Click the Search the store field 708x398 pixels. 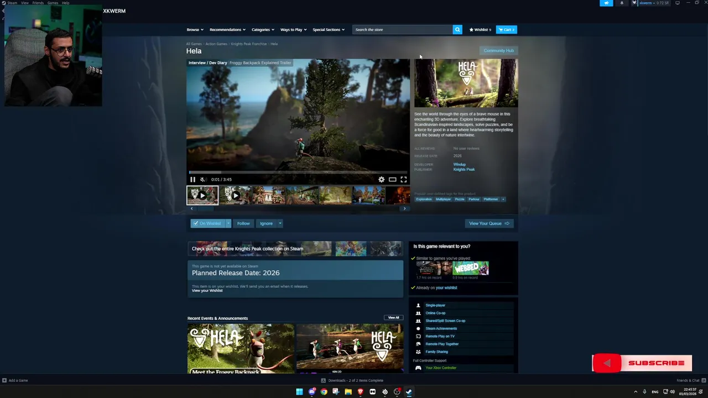coord(403,29)
